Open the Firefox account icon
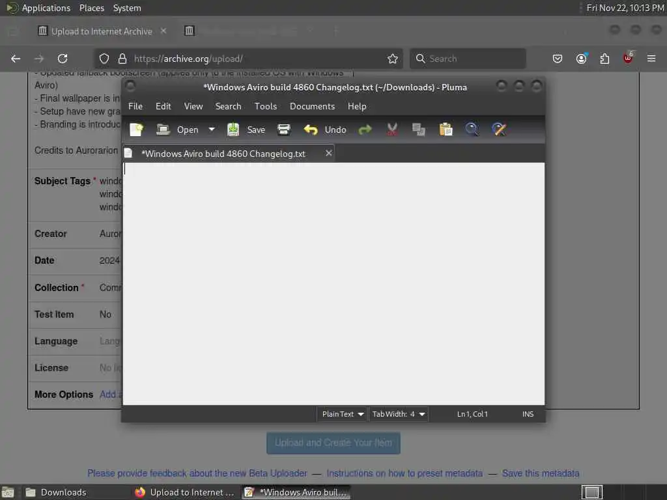 click(582, 59)
